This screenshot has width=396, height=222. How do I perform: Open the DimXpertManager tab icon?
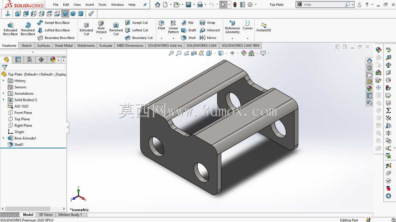click(x=41, y=60)
